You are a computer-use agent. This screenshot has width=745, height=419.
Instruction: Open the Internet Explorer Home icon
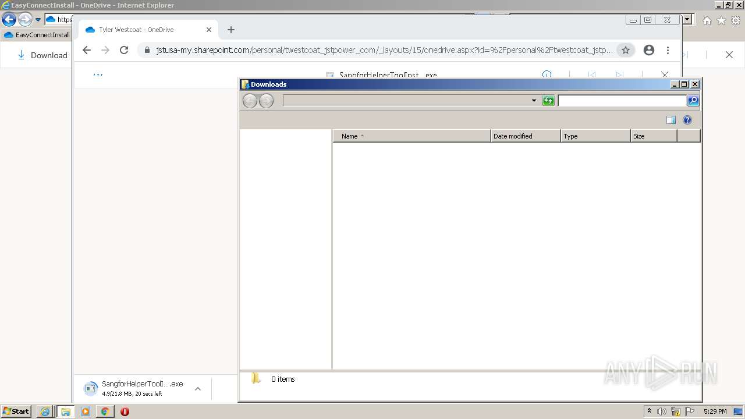click(707, 20)
